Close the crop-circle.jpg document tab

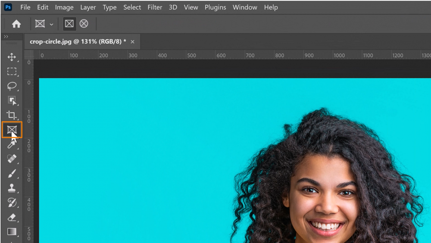click(x=132, y=42)
